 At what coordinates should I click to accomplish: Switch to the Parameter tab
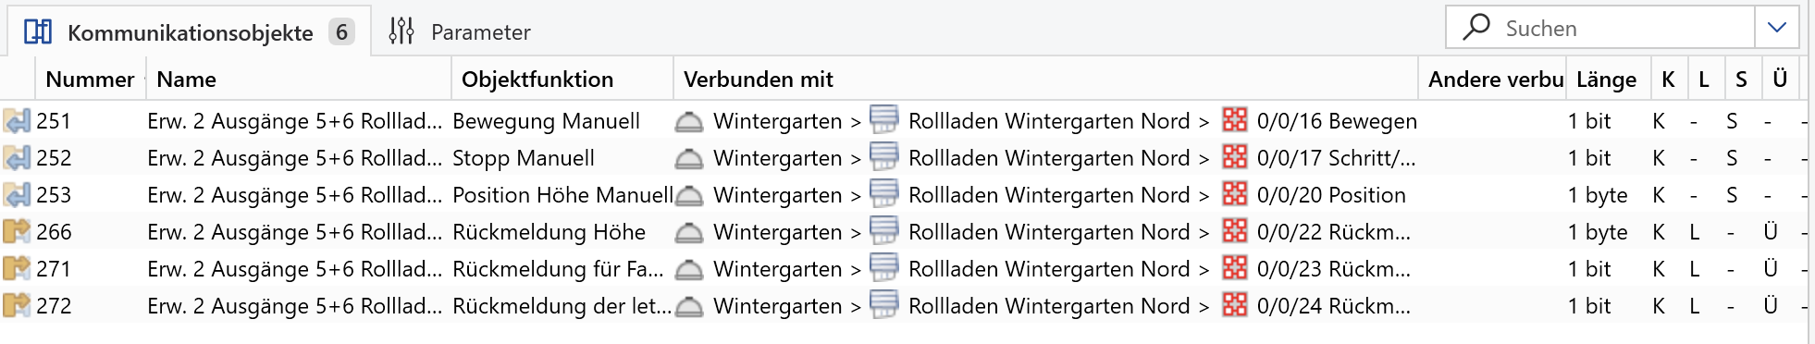tap(460, 32)
